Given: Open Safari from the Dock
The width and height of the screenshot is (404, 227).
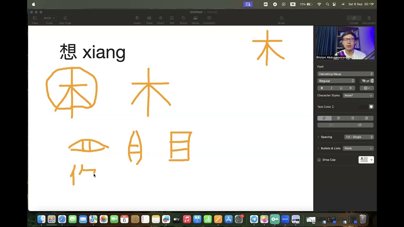Looking at the screenshot, I should point(62,219).
